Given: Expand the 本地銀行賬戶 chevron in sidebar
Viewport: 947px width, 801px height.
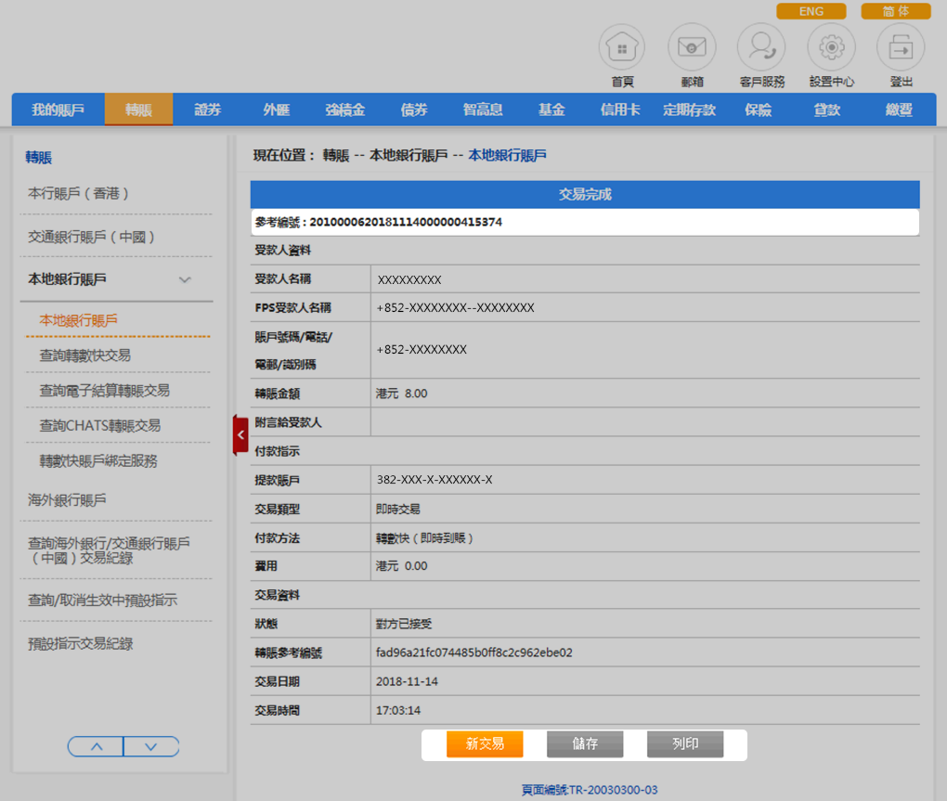Looking at the screenshot, I should (x=185, y=279).
